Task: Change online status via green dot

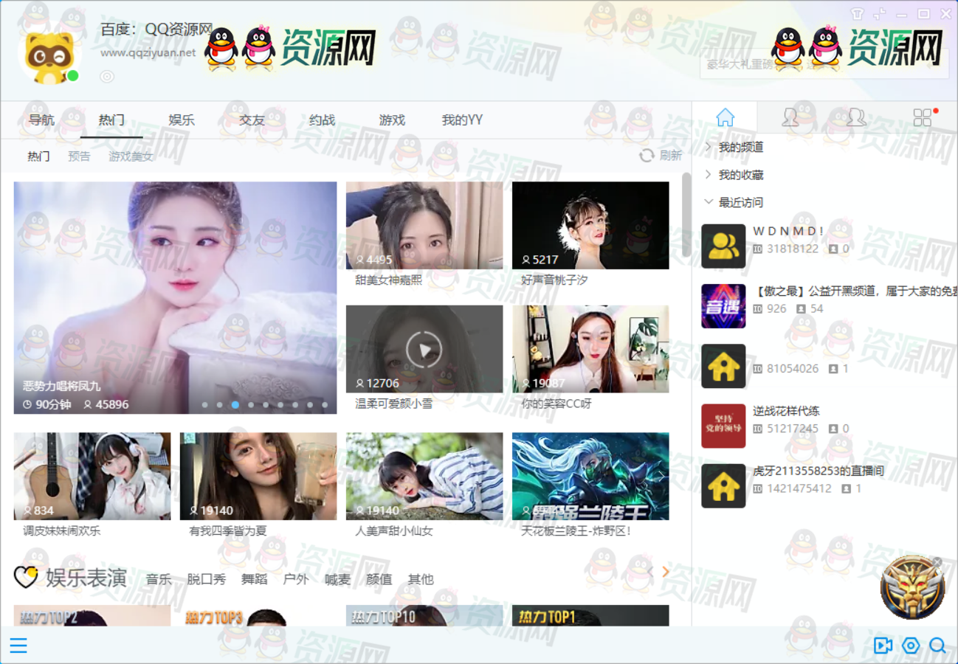Action: [73, 76]
